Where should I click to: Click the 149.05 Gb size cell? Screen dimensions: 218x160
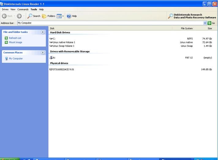coord(206,70)
